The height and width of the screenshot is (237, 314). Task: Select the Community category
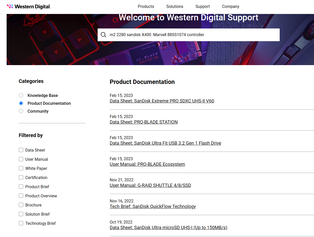tap(21, 111)
